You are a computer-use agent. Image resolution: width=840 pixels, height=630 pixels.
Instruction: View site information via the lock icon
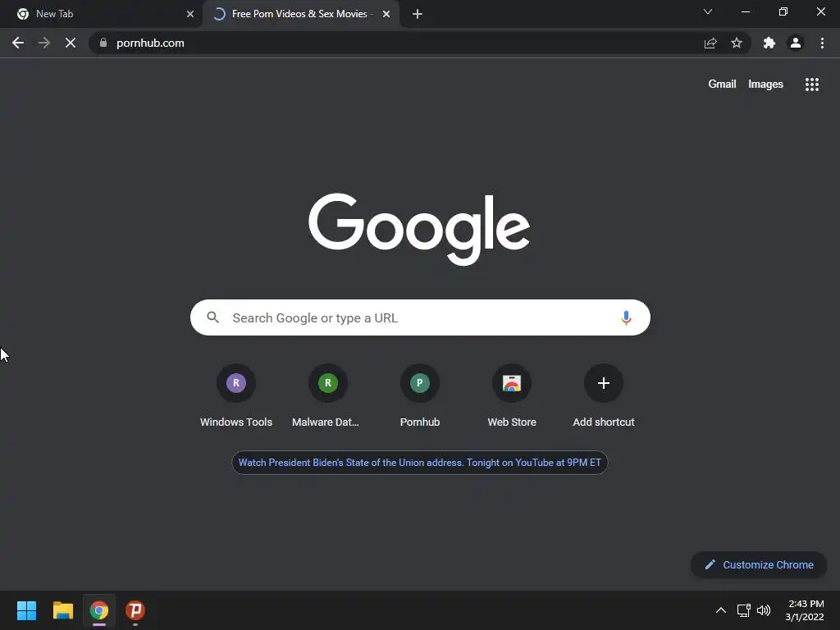[x=103, y=43]
